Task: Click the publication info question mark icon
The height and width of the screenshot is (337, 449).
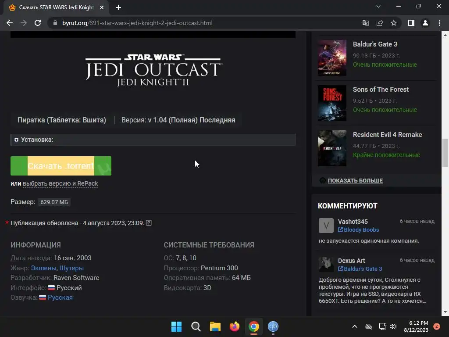Action: 149,223
